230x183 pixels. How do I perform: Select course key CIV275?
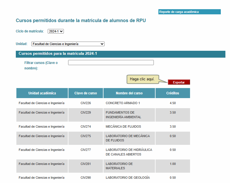tap(86, 136)
